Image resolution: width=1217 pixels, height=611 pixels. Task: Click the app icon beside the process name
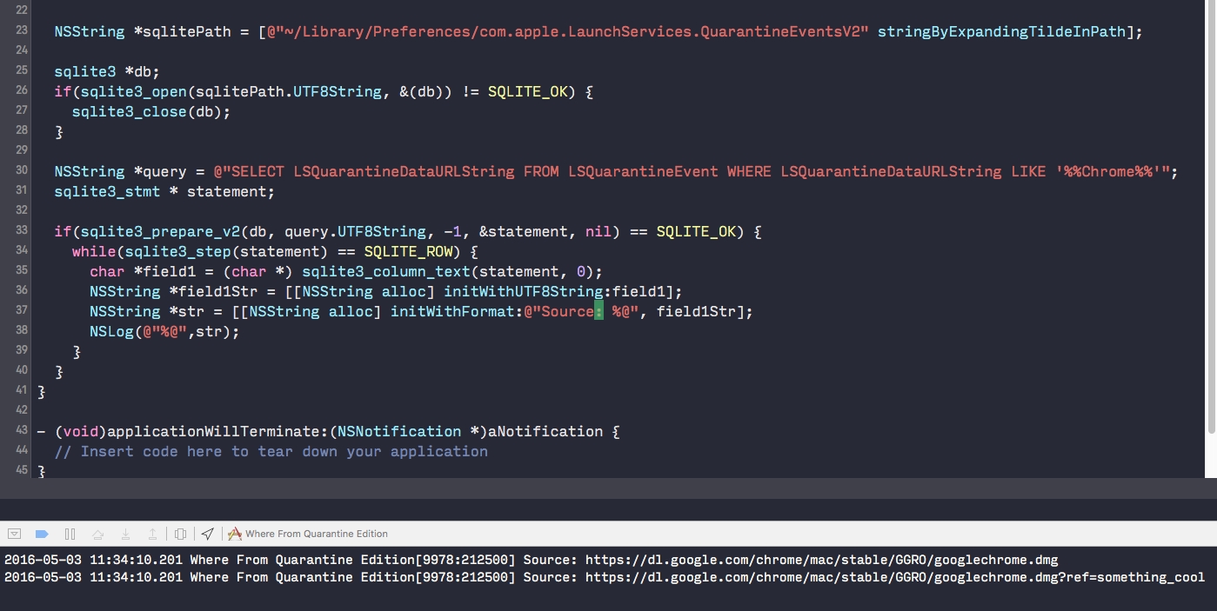coord(235,534)
